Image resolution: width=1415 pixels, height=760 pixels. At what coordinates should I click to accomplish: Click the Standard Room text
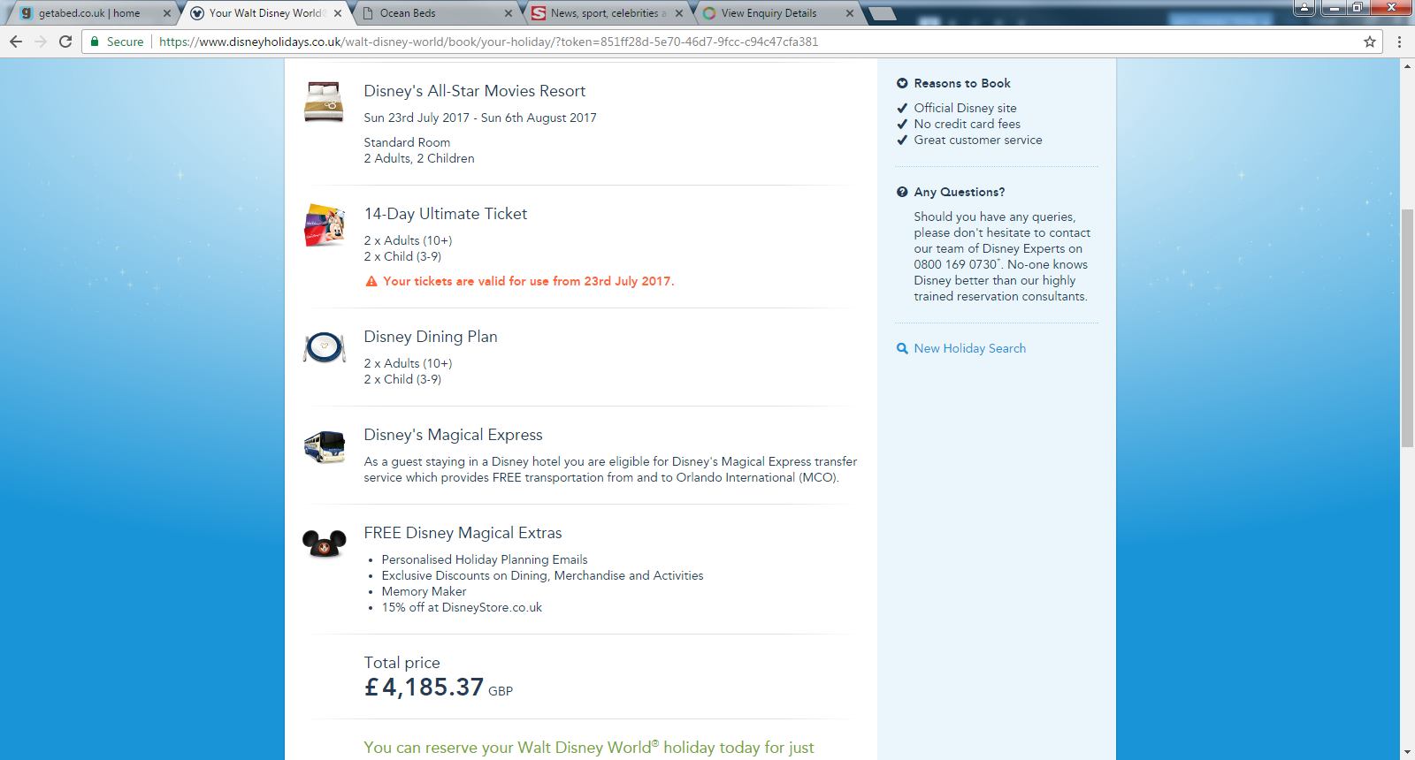click(407, 142)
